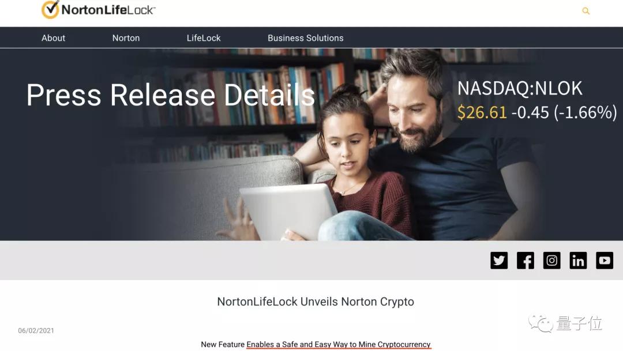Open the Norton menu

[x=126, y=38]
